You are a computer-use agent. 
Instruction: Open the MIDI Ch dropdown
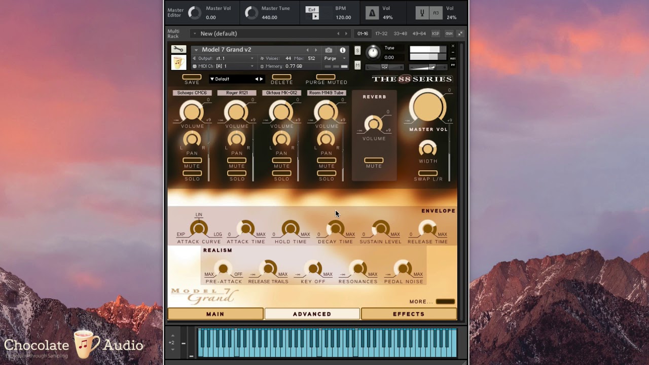click(223, 66)
